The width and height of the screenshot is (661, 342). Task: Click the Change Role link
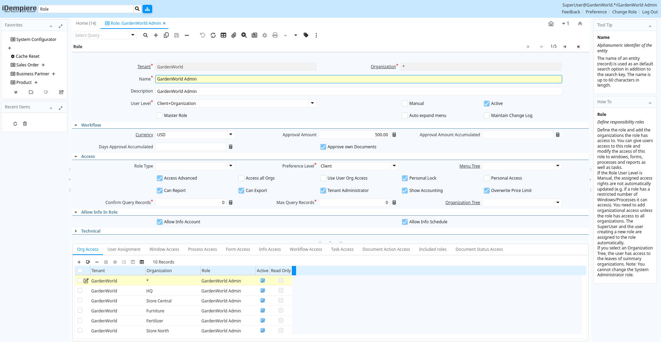[x=624, y=12]
